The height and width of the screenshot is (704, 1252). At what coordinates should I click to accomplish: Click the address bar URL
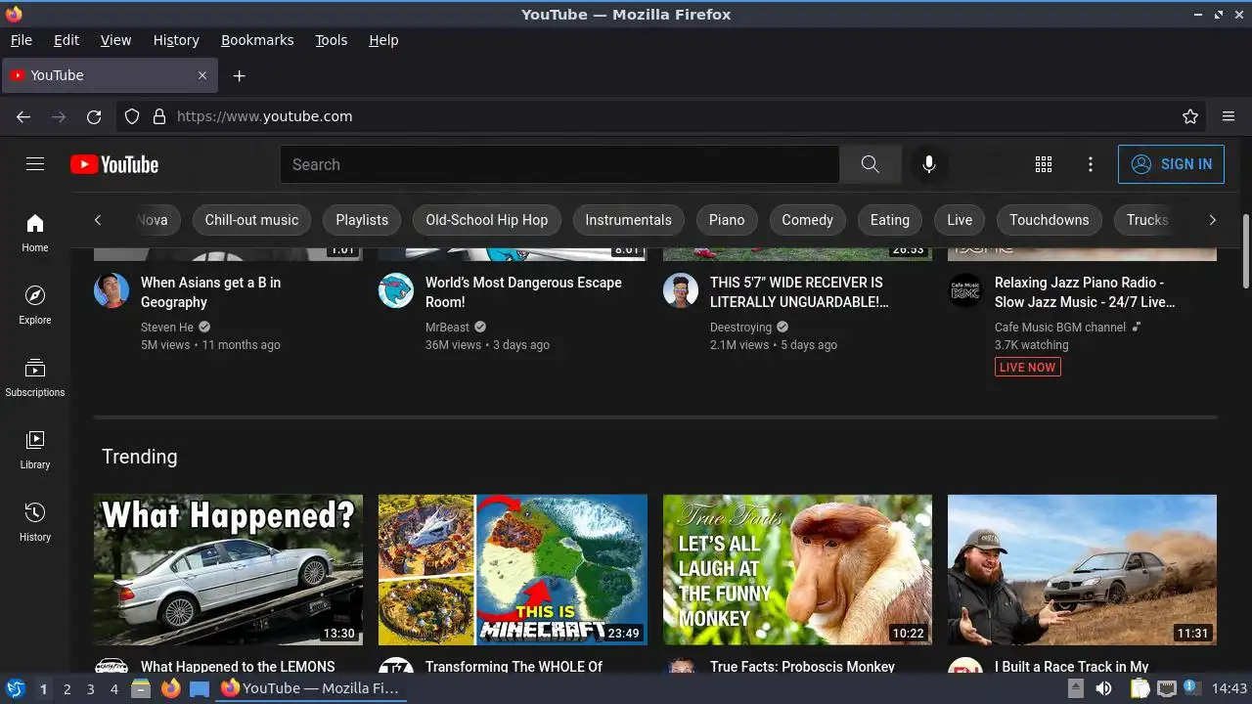pyautogui.click(x=264, y=116)
